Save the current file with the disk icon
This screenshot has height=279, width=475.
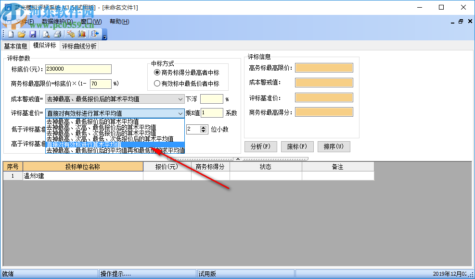[x=33, y=34]
